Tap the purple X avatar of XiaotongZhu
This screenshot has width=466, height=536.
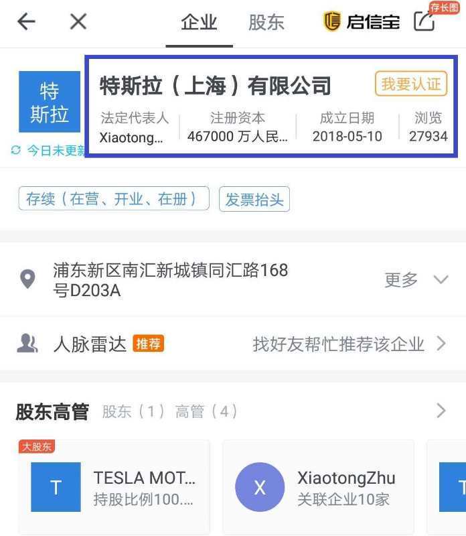tap(260, 488)
